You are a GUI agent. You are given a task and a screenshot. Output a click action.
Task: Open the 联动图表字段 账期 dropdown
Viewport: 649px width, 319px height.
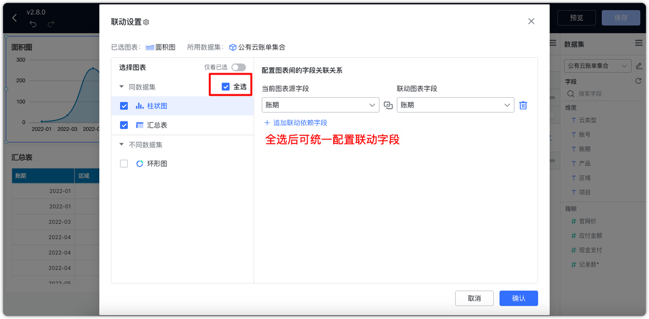[455, 105]
